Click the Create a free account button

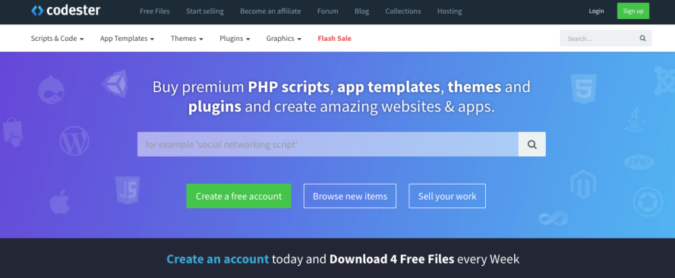[x=239, y=196]
